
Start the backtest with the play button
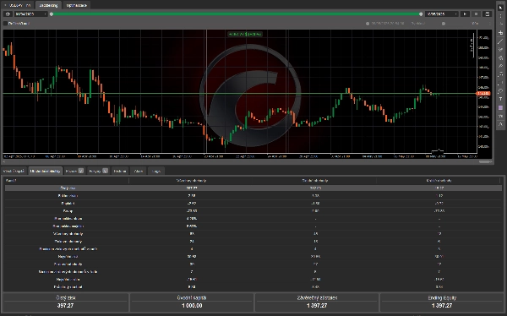pos(465,14)
